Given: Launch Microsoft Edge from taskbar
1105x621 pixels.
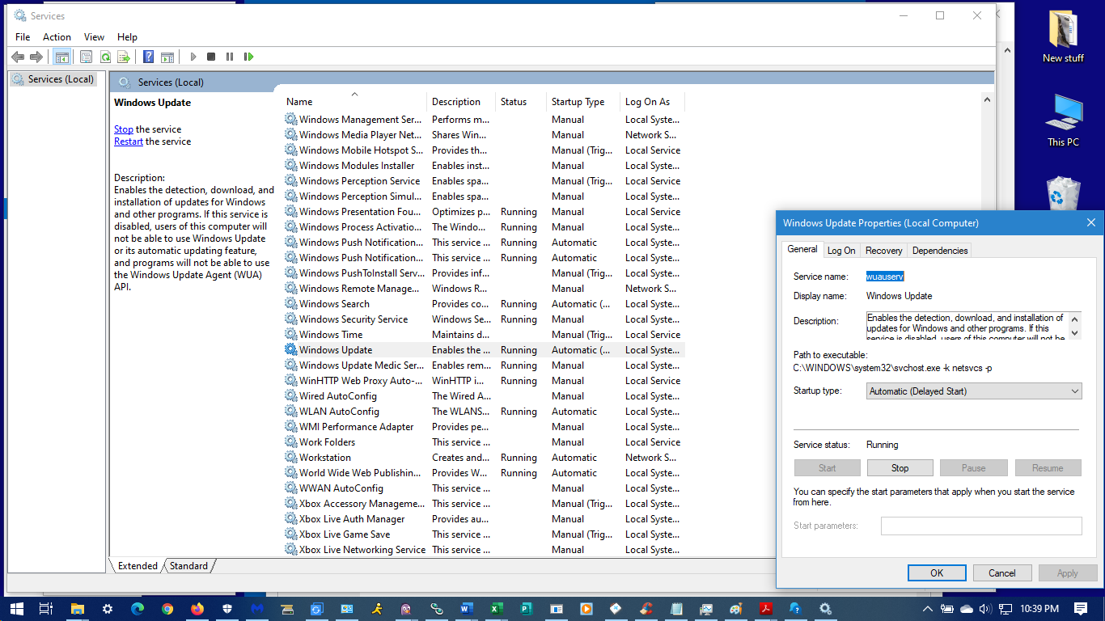Looking at the screenshot, I should click(138, 608).
